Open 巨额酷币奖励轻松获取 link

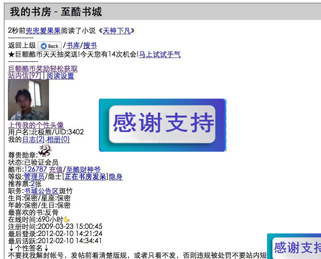(x=43, y=69)
